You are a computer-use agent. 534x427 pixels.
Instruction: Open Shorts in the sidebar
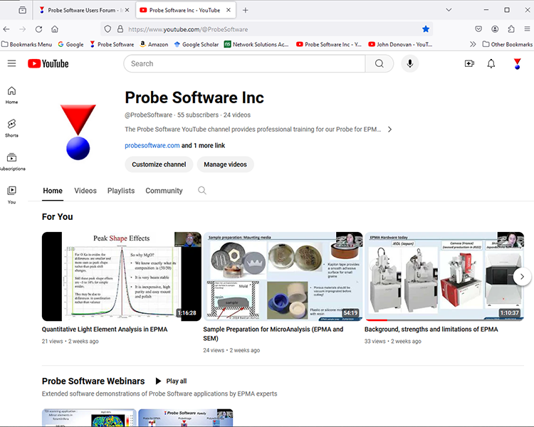tap(11, 128)
